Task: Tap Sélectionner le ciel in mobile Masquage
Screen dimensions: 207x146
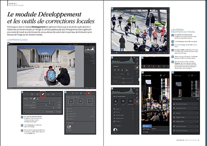Action: click(x=186, y=108)
